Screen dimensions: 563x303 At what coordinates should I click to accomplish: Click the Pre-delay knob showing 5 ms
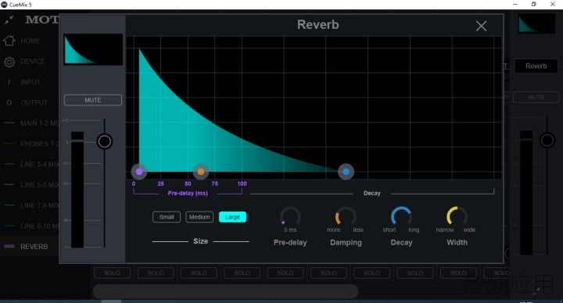click(x=290, y=216)
